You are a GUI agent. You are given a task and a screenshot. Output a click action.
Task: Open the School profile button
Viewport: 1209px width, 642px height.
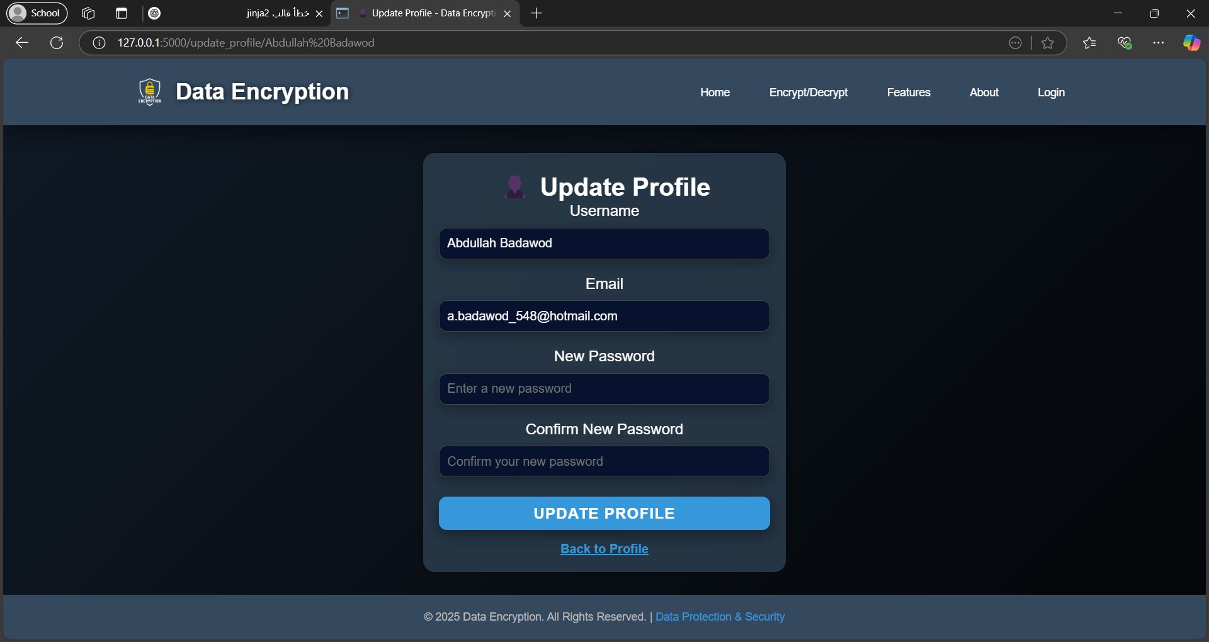coord(37,13)
